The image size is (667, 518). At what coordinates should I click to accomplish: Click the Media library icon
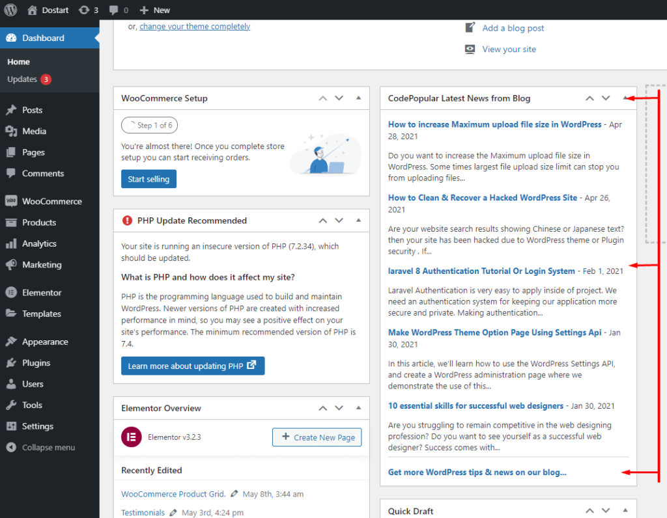tap(12, 131)
